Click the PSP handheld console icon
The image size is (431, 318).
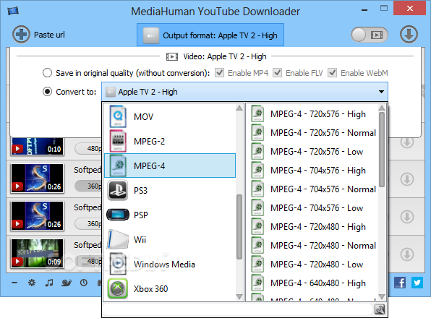coord(118,215)
